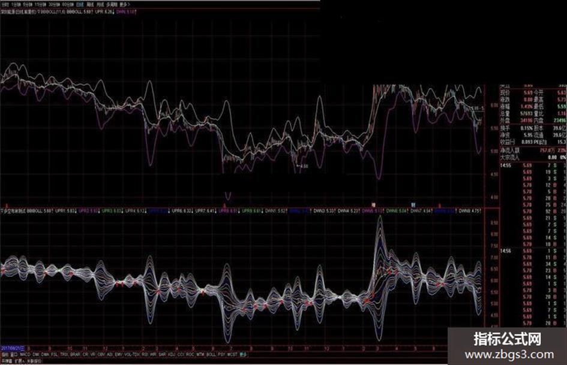
Task: Click the 14:56 timestamp in trade list
Action: (506, 251)
